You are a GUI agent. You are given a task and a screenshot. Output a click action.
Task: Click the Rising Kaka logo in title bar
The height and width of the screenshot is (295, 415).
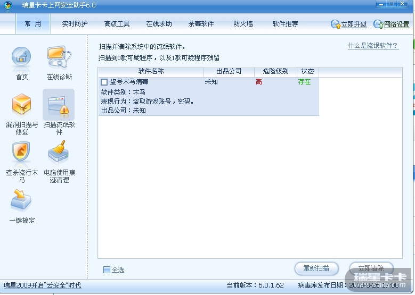8,5
